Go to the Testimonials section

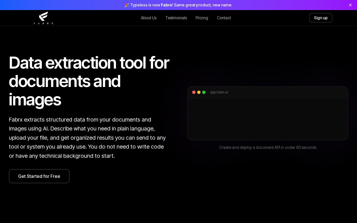176,18
